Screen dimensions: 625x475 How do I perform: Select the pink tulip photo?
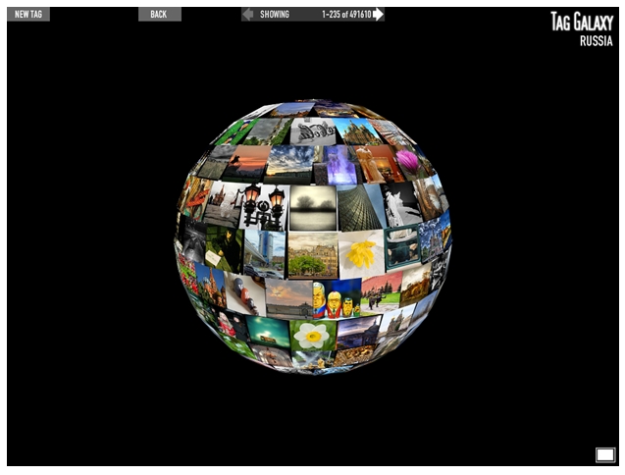click(404, 161)
